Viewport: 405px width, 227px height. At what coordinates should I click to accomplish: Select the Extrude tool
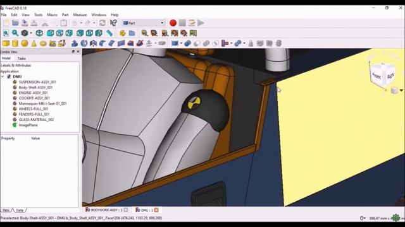point(75,44)
